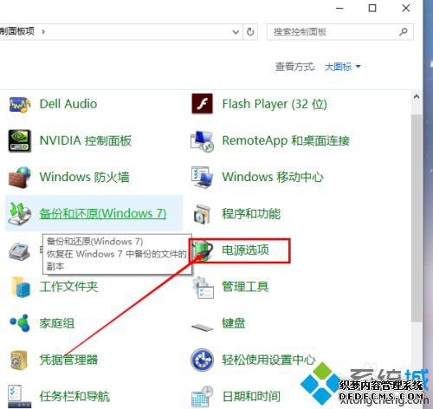Click the vertical scrollbar thumb
433x409 pixels.
tap(417, 218)
